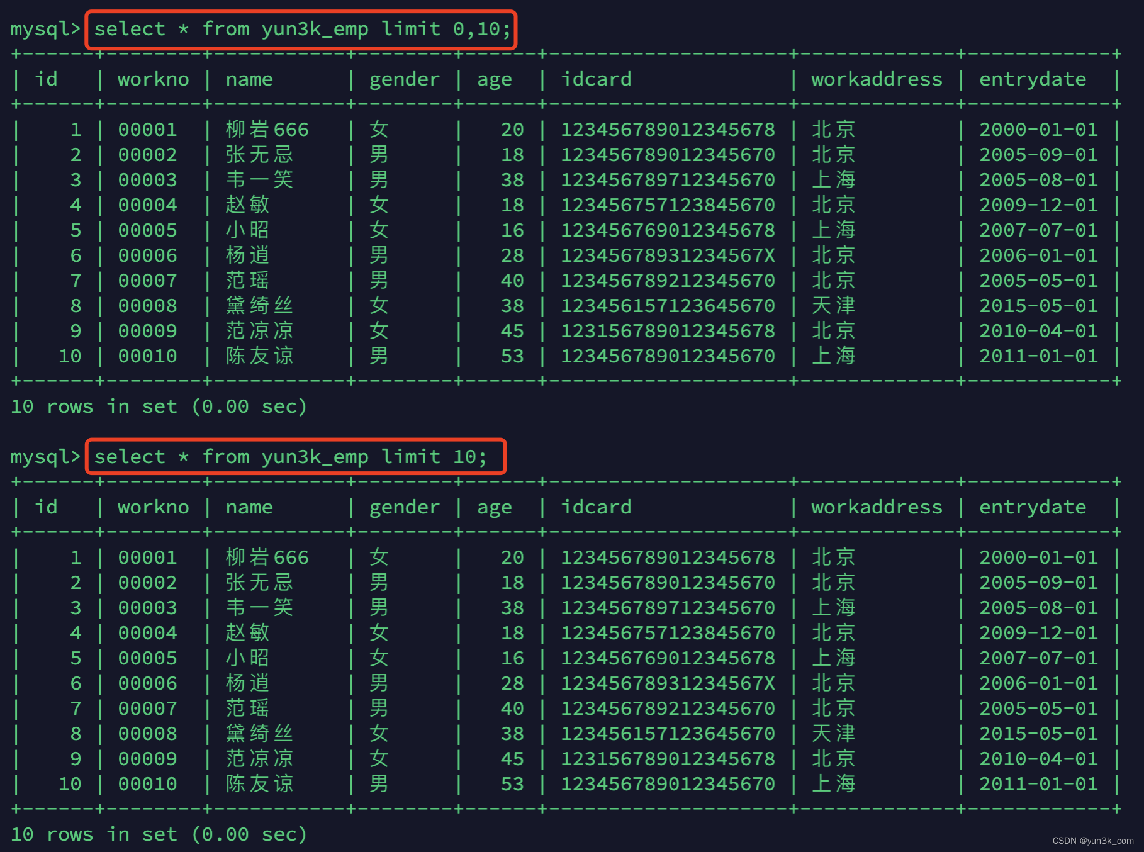Click entrydate '2015-05-01' in limit 0,10 results
Screen dimensions: 1144x852
coord(1038,306)
